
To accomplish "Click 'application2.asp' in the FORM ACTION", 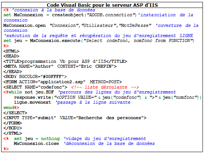I will 62,82.
